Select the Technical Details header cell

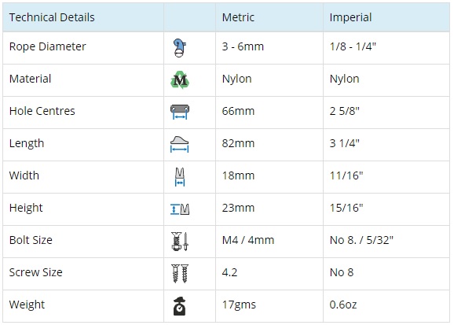(x=83, y=17)
